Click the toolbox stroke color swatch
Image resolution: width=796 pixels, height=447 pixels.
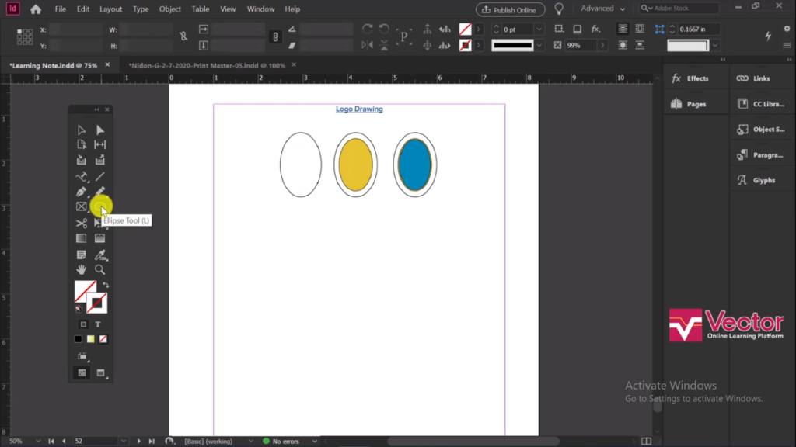(97, 303)
